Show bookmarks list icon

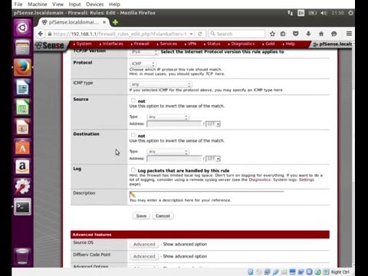tap(283, 34)
